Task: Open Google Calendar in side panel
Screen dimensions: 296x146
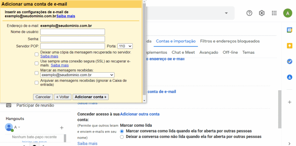Action: click(x=289, y=30)
